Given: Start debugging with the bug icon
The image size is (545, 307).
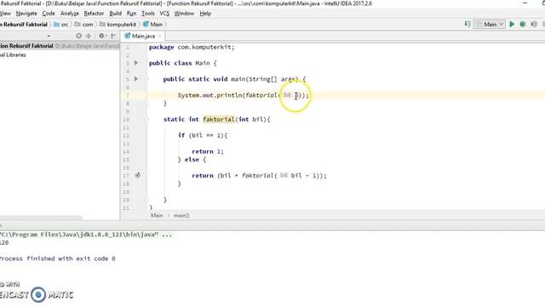Looking at the screenshot, I should (x=522, y=24).
